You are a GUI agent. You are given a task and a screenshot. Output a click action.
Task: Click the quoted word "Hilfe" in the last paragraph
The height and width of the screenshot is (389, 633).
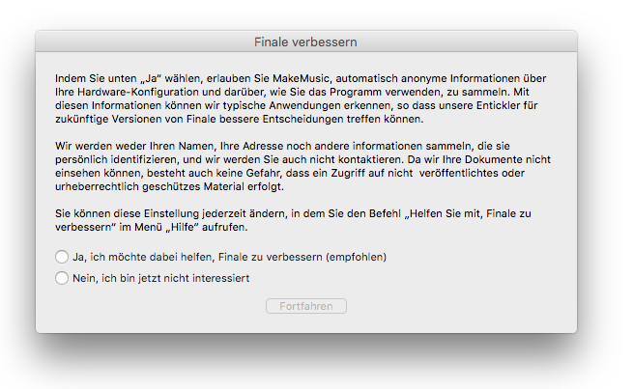[x=182, y=228]
